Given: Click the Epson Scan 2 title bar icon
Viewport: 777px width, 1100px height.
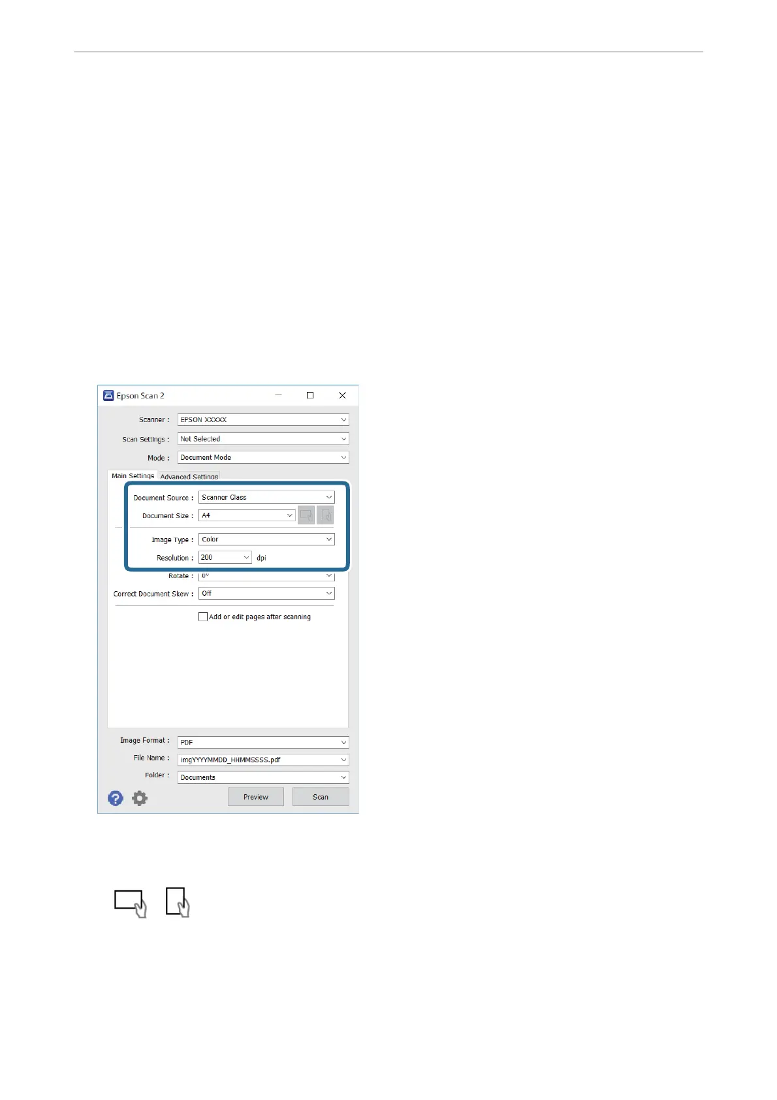Looking at the screenshot, I should [108, 396].
